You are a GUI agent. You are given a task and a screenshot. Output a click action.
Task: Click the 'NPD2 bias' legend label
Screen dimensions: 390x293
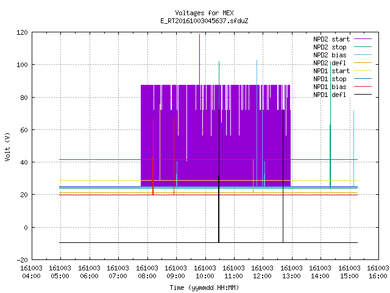[x=330, y=55]
